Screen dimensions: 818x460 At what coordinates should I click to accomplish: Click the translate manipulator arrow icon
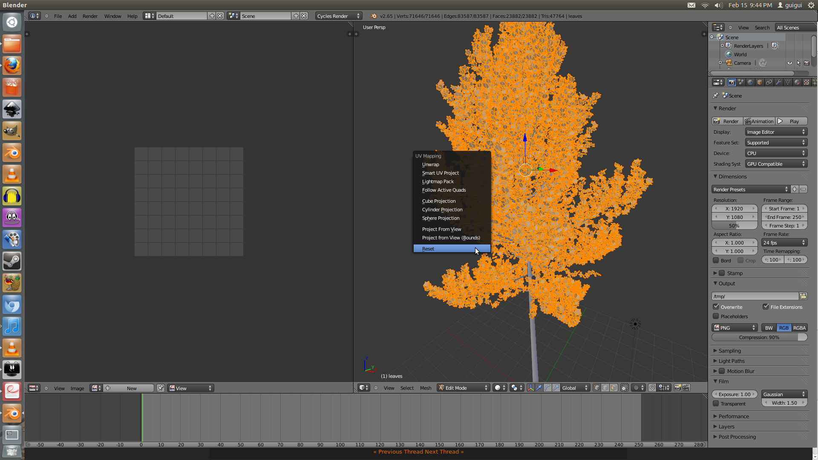(539, 388)
